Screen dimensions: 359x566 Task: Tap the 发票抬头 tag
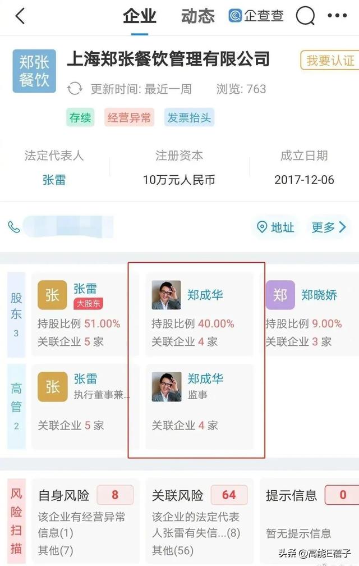pos(189,117)
